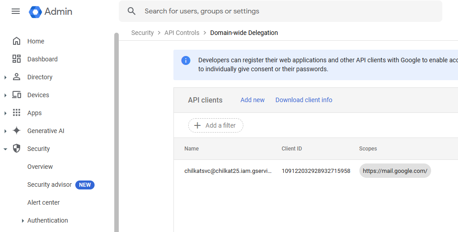Click the Generative AI sparkle icon

(x=17, y=131)
